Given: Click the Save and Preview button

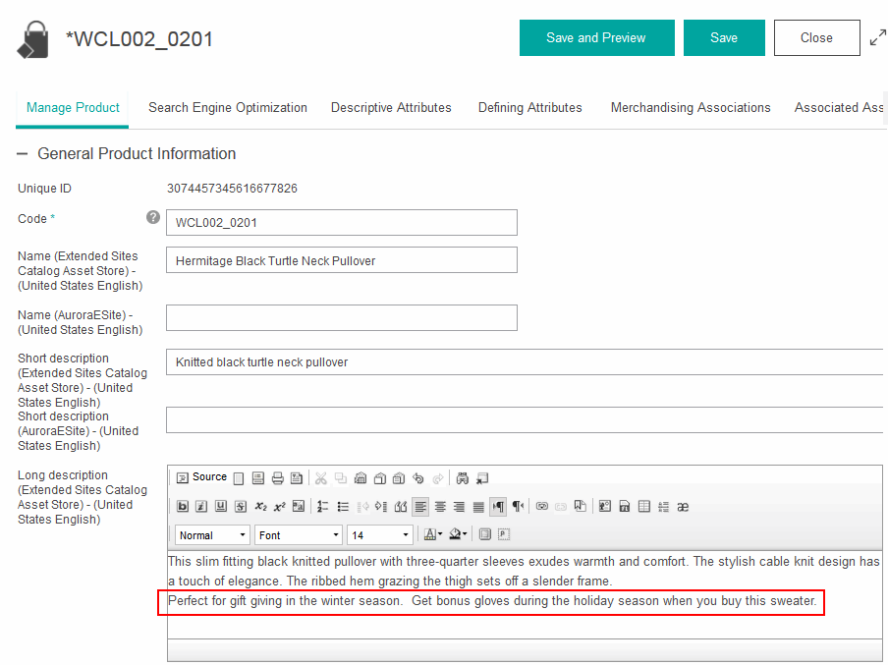Looking at the screenshot, I should pyautogui.click(x=596, y=38).
